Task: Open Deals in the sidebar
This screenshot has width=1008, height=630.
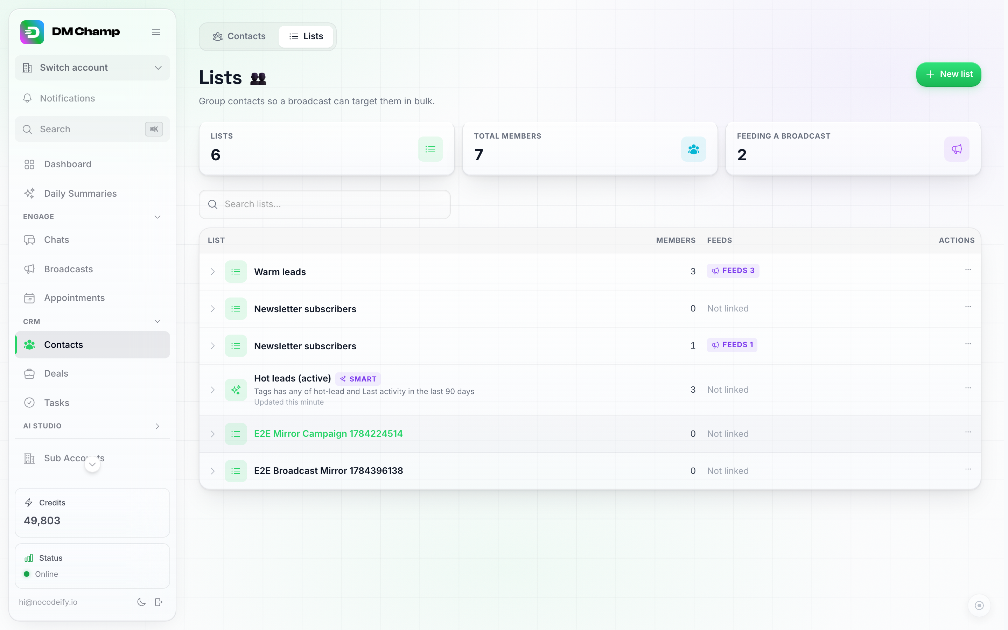Action: click(92, 373)
